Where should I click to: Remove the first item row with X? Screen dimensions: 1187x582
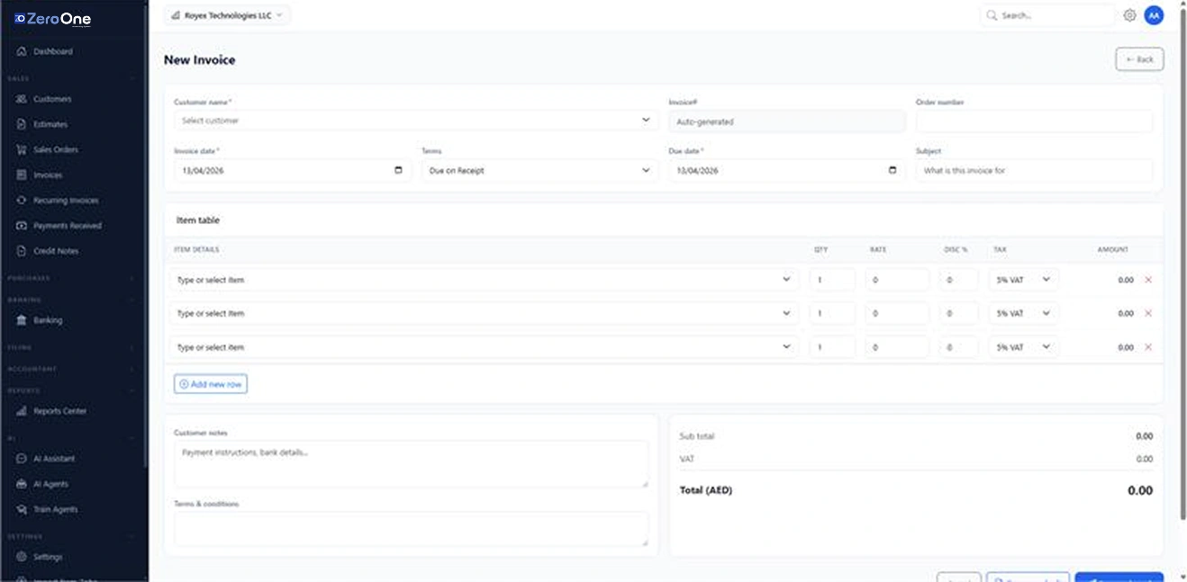pos(1148,280)
